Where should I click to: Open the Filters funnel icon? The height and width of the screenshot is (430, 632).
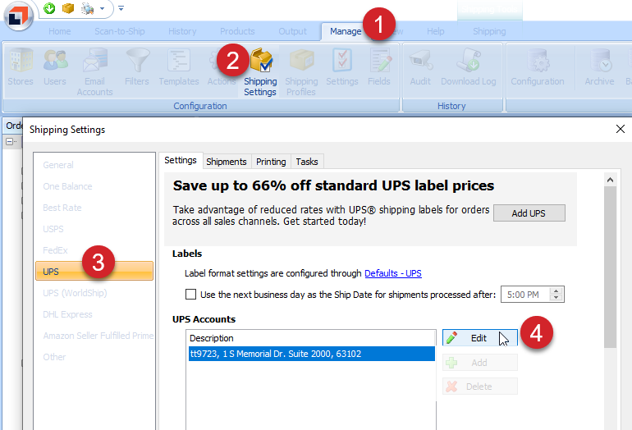tap(137, 66)
